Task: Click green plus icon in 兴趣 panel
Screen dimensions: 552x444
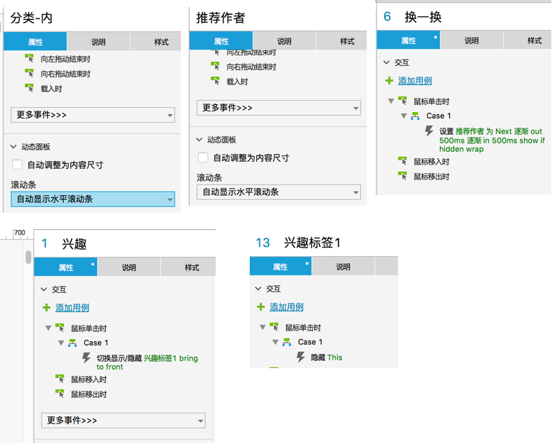Action: 46,308
